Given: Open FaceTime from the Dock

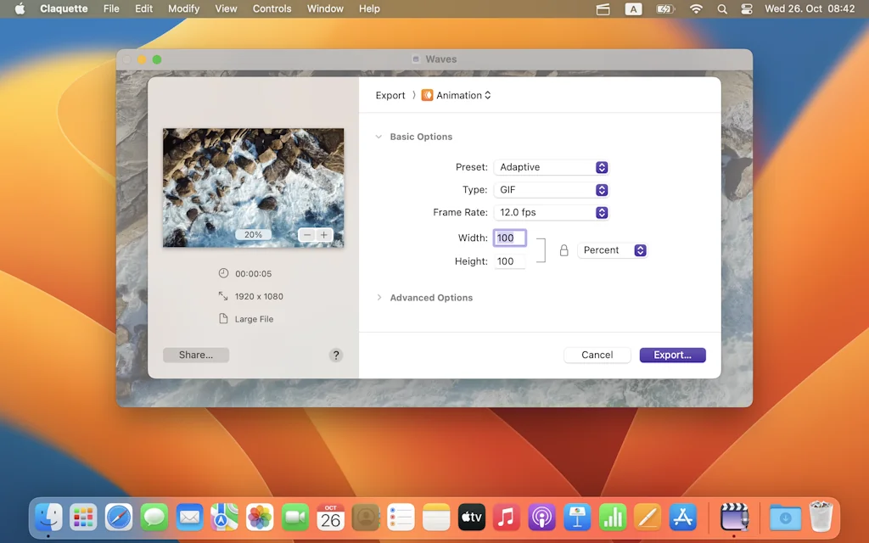Looking at the screenshot, I should [294, 517].
